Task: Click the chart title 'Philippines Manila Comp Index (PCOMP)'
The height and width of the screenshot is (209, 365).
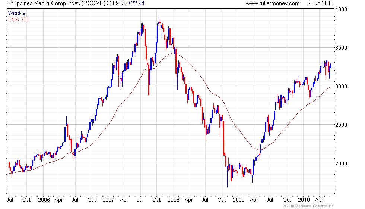Action: (x=56, y=3)
